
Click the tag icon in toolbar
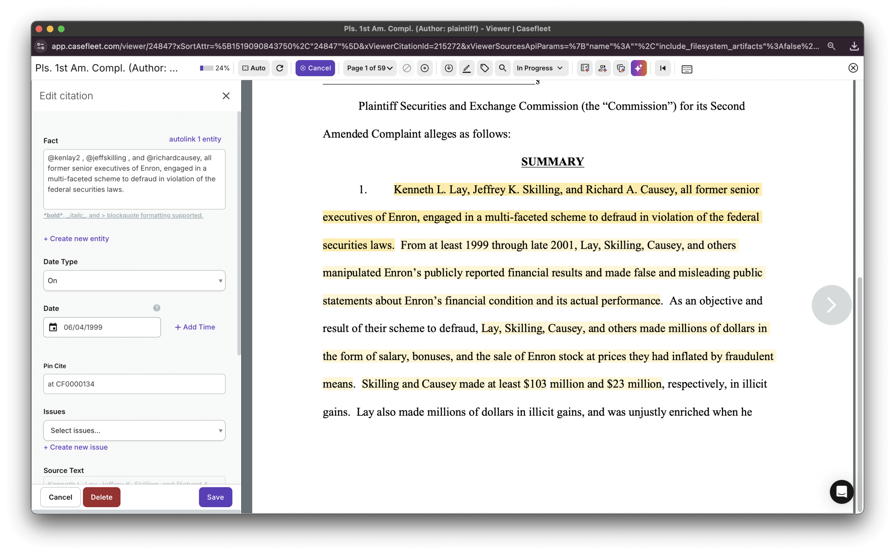click(485, 68)
